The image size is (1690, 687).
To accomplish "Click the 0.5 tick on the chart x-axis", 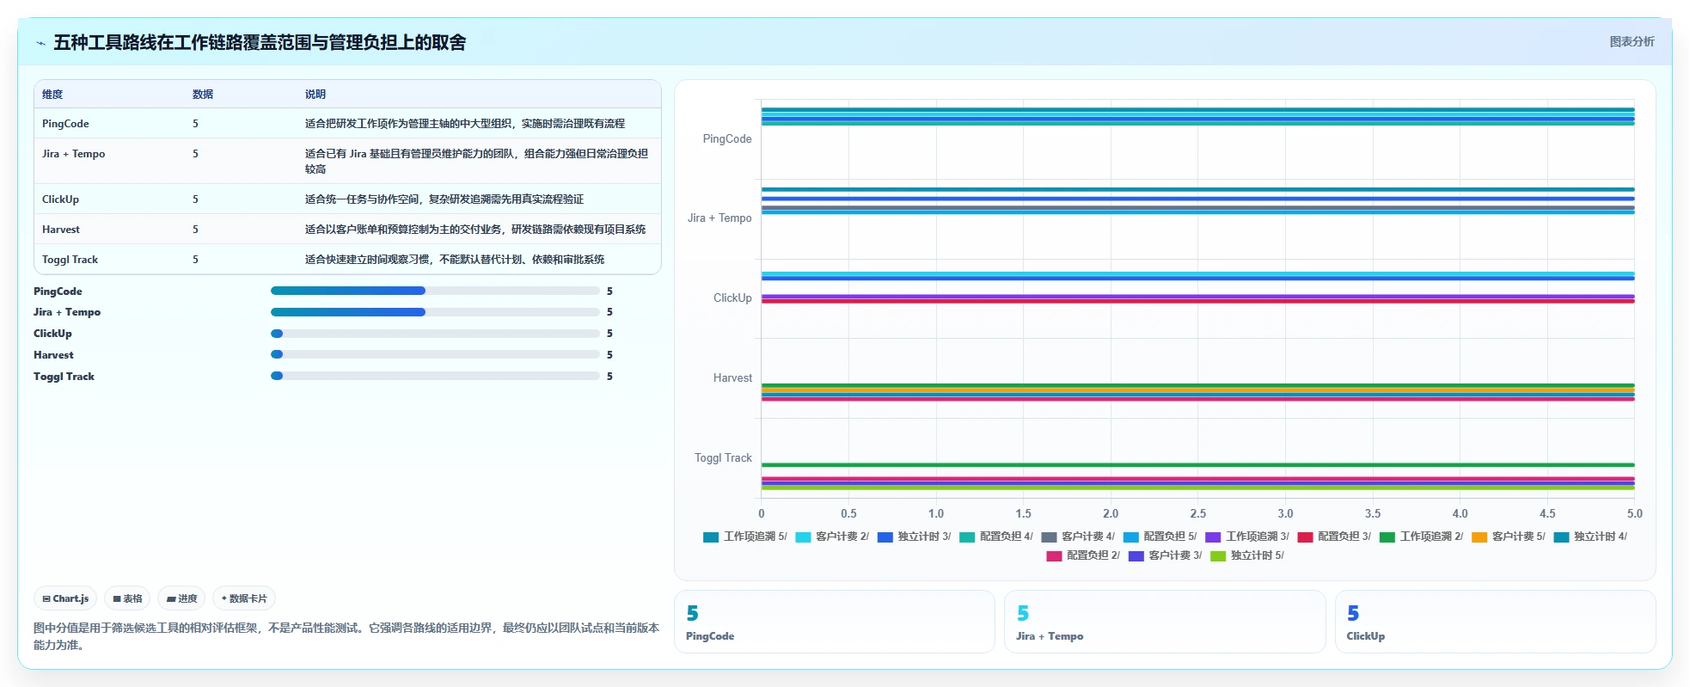I will pos(848,513).
